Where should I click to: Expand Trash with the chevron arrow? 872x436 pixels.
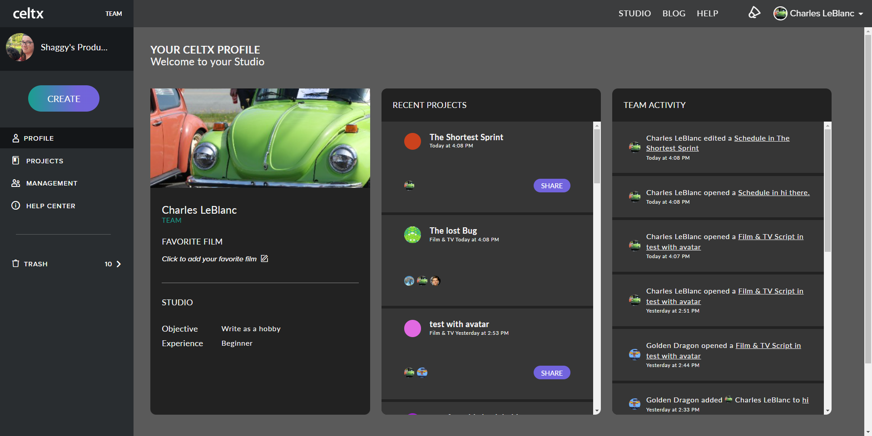pos(119,264)
